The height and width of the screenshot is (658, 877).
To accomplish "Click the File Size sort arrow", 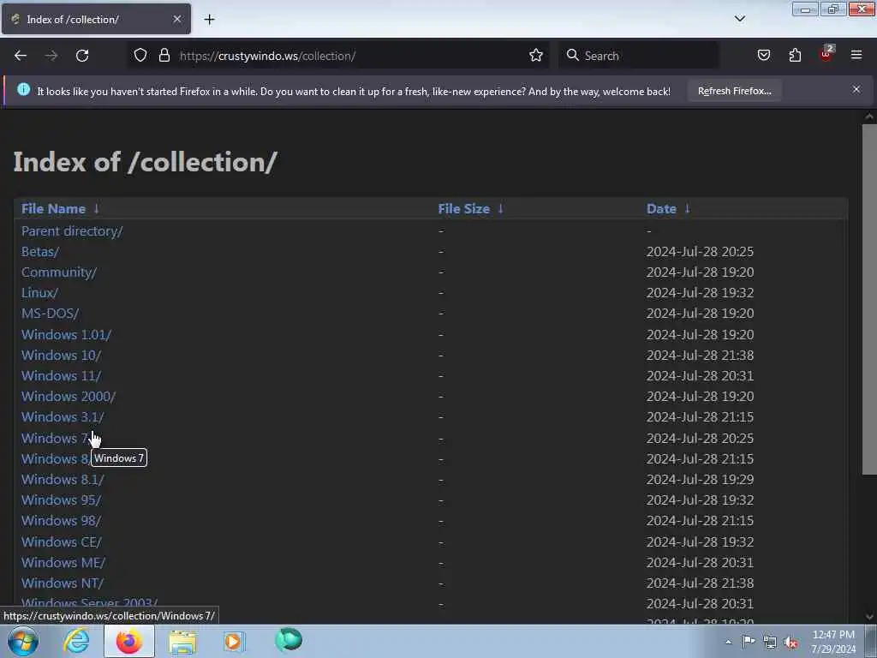I will [x=500, y=209].
